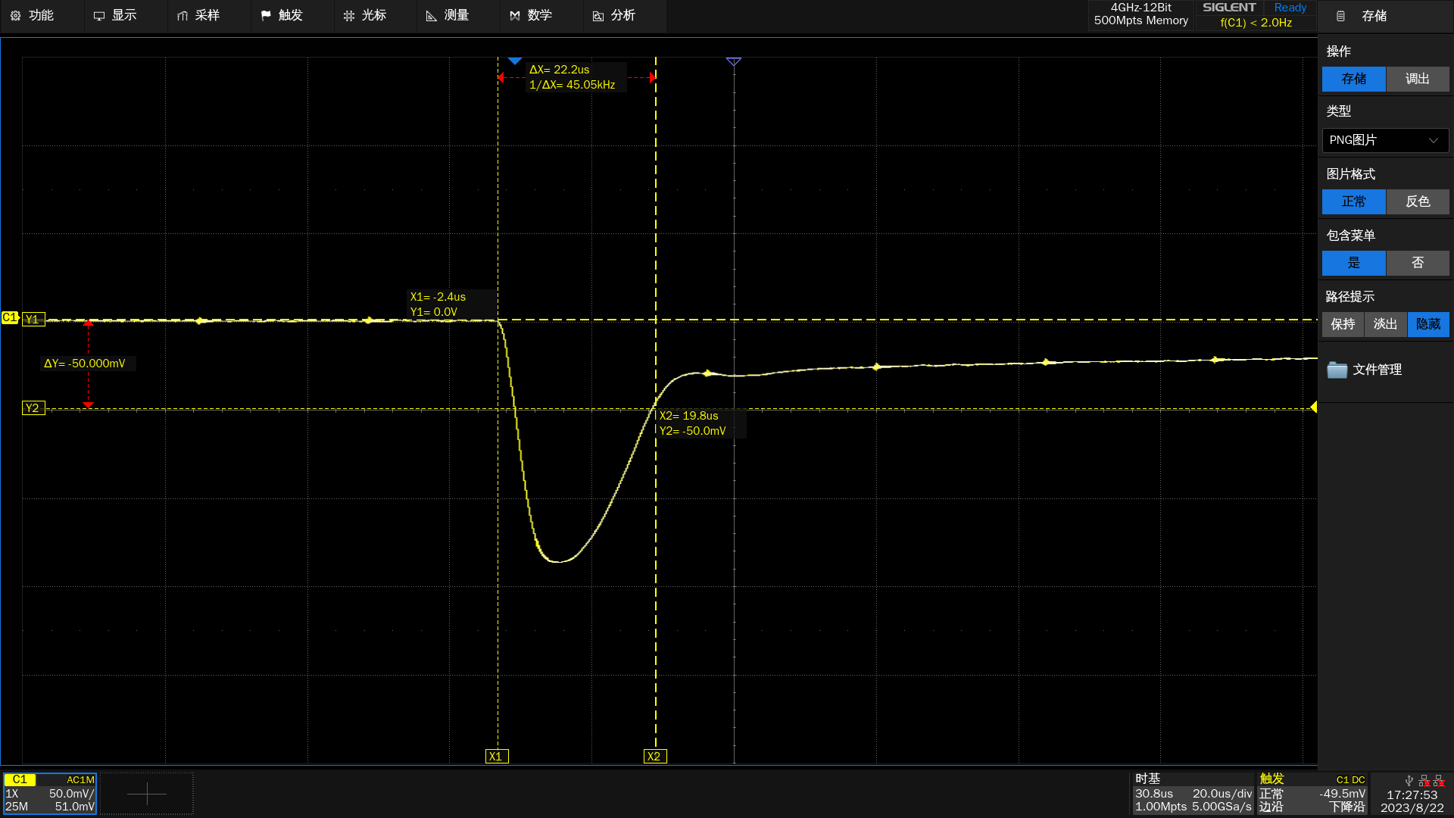Choose 否 for include menu
This screenshot has width=1454, height=818.
[x=1417, y=263]
